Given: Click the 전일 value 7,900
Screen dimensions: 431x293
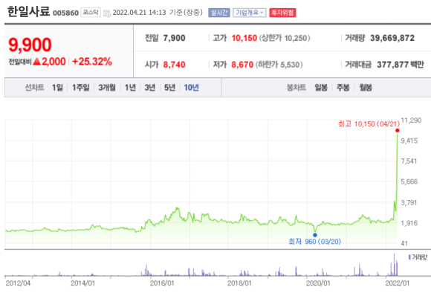Looking at the screenshot, I should [x=175, y=38].
